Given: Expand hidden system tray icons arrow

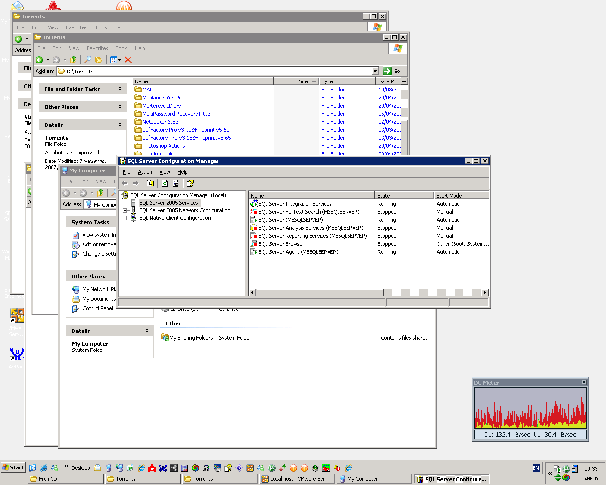Looking at the screenshot, I should pyautogui.click(x=550, y=473).
